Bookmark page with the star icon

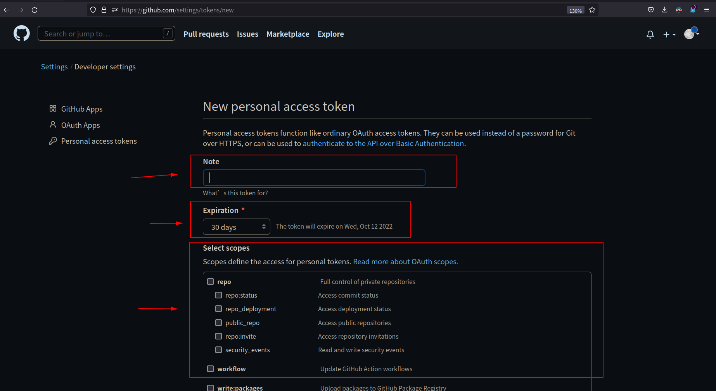click(x=592, y=10)
